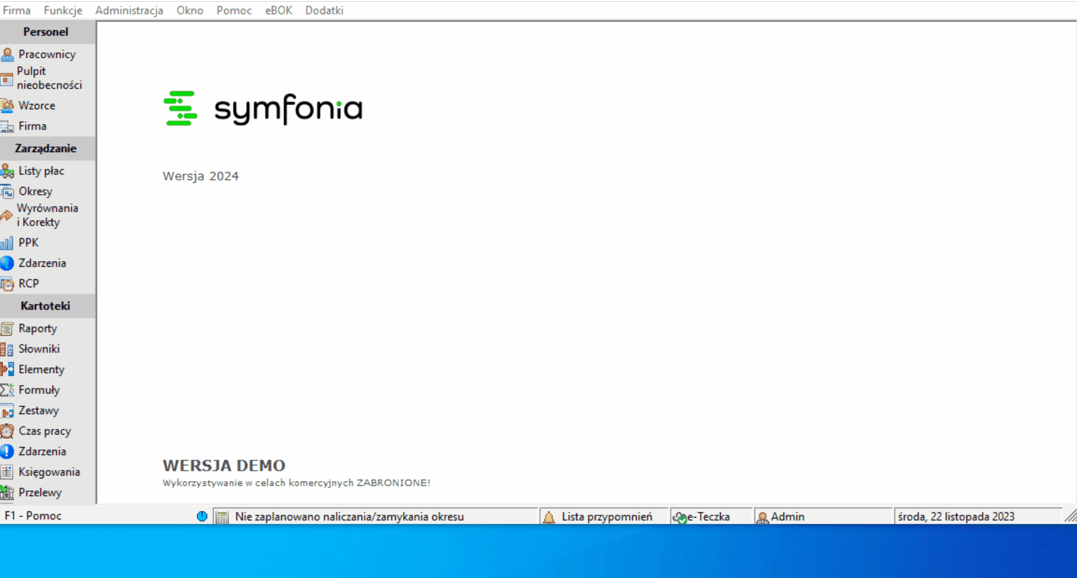The width and height of the screenshot is (1077, 578).
Task: Open Listy płac label in sidebar
Action: (41, 171)
